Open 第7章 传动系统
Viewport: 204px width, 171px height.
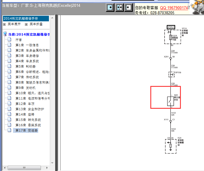[27, 77]
